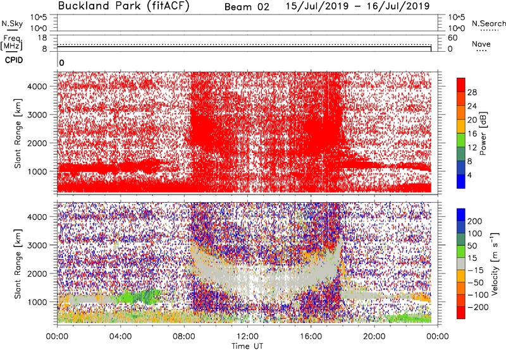
Task: Click the "16:00" time axis tick label
Action: [x=311, y=337]
